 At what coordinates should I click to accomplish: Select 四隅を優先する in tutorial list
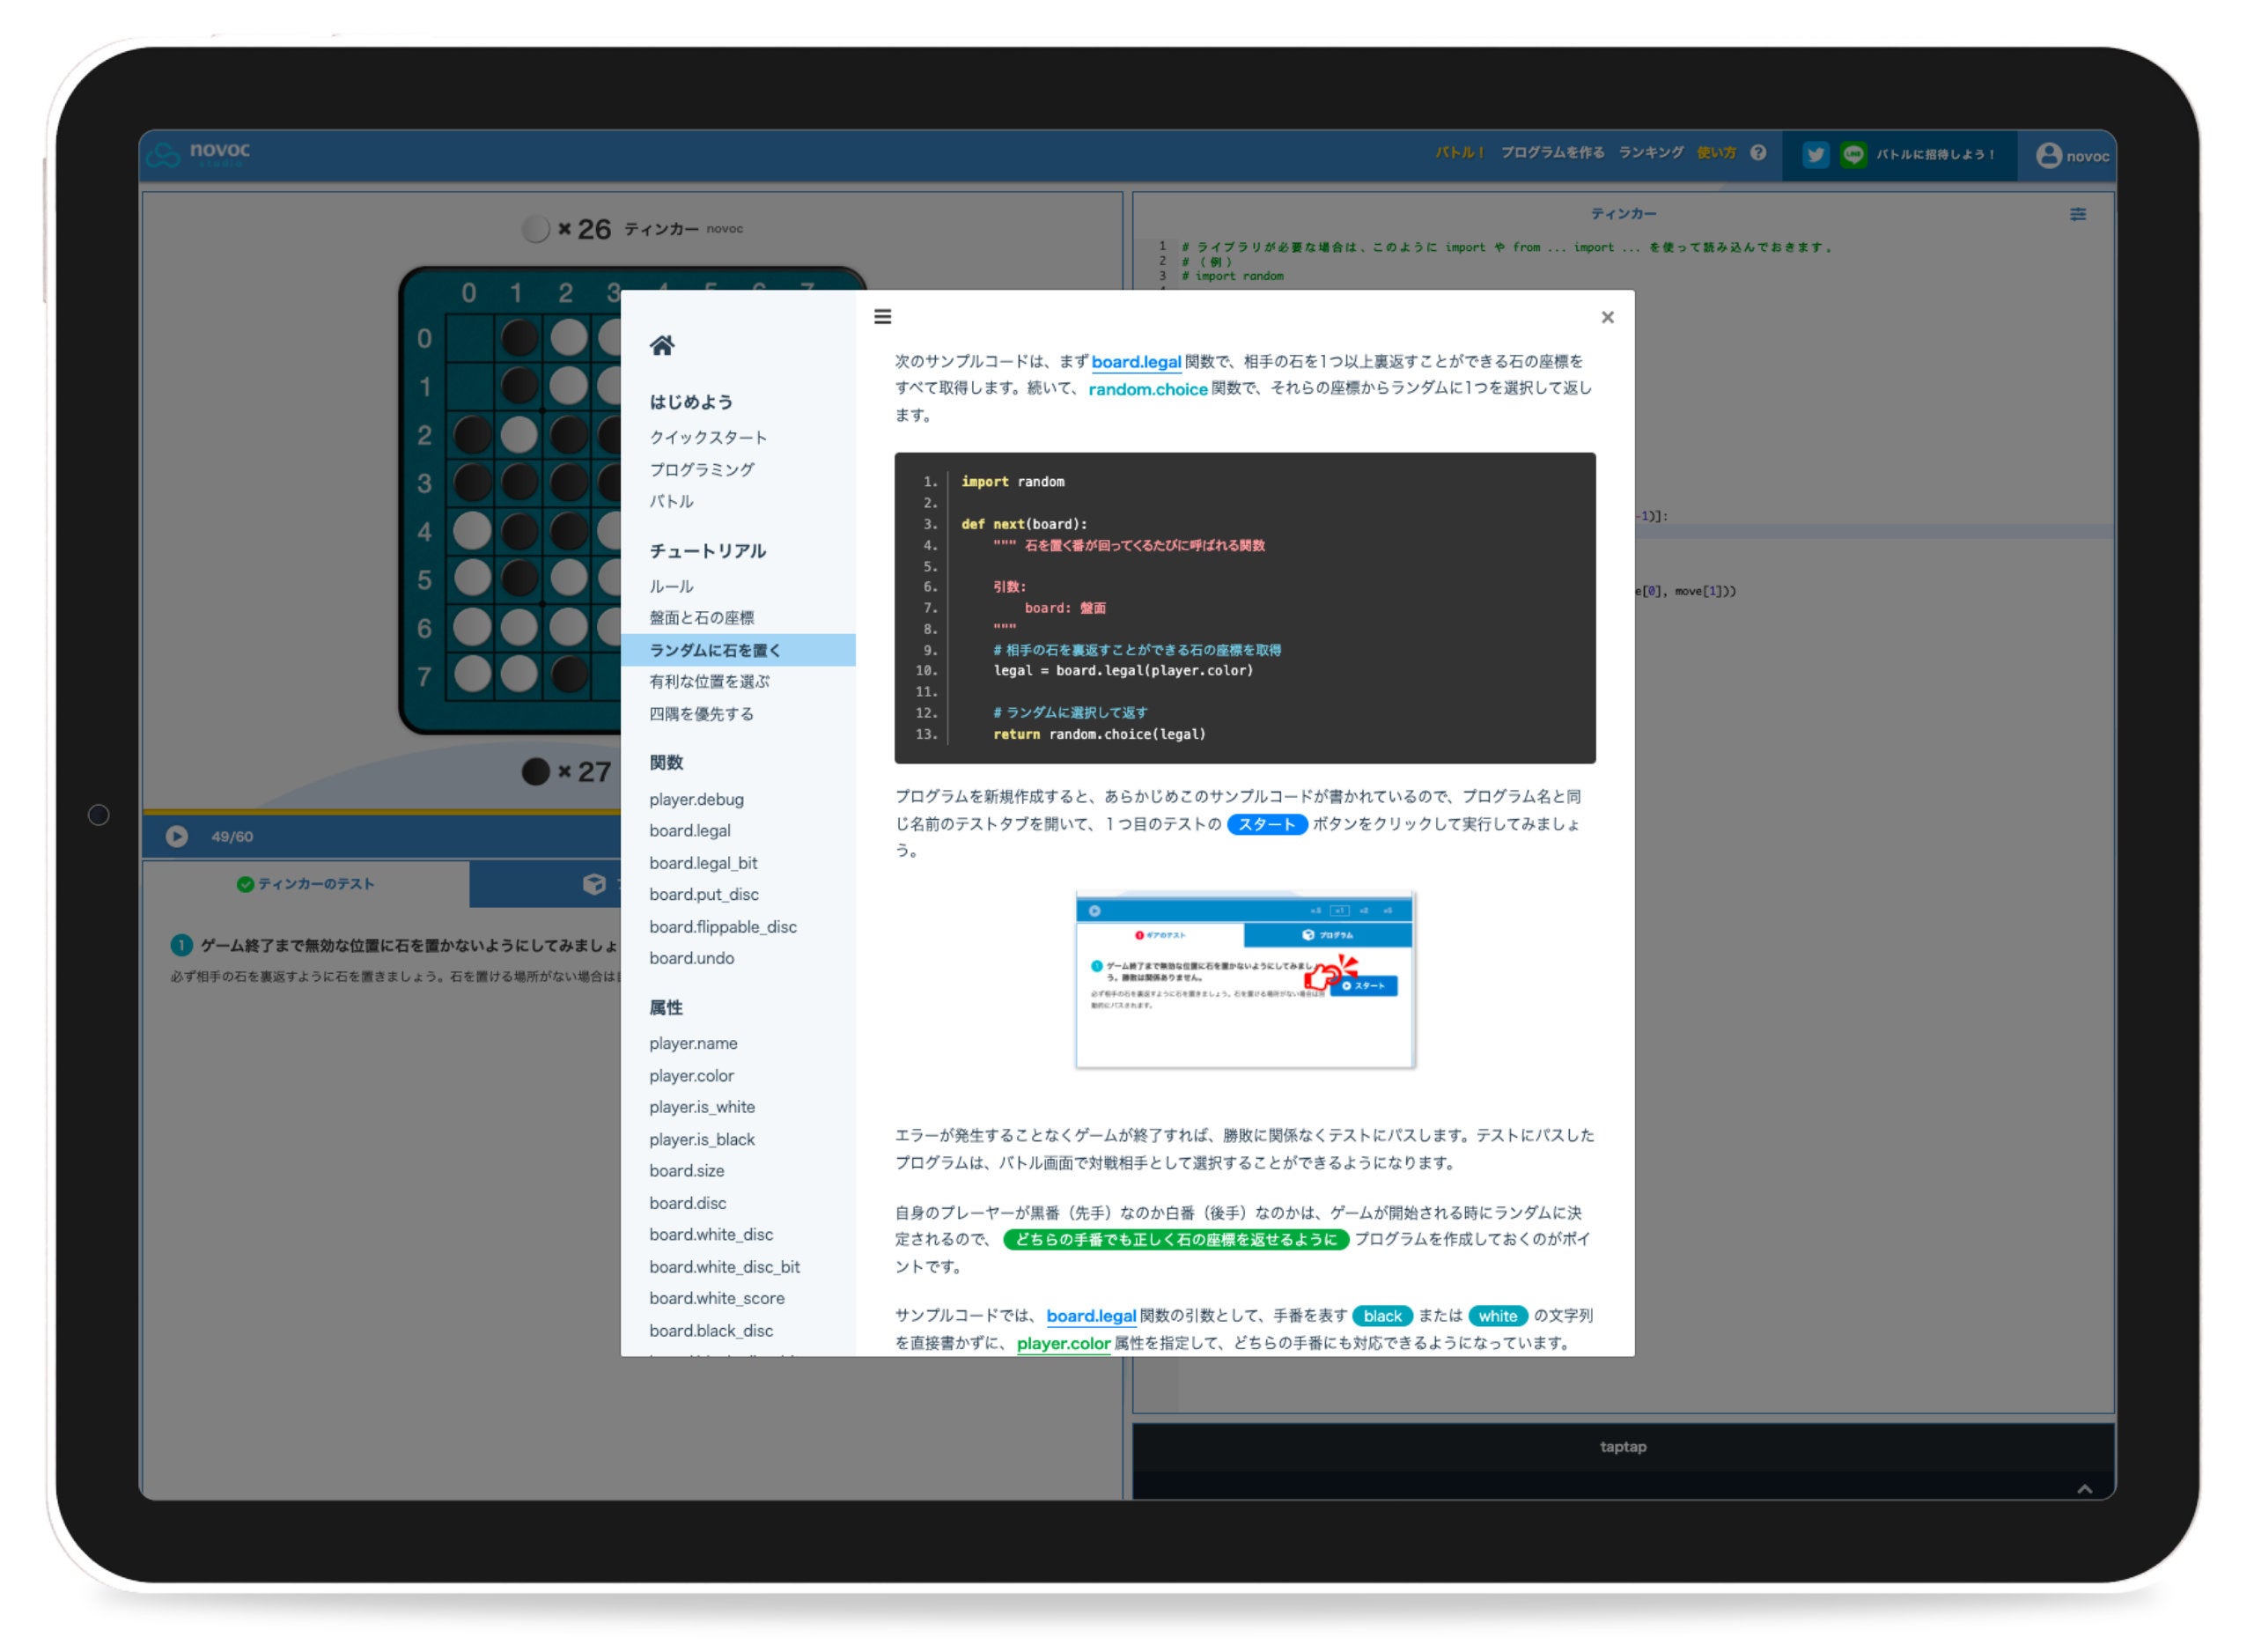(702, 714)
